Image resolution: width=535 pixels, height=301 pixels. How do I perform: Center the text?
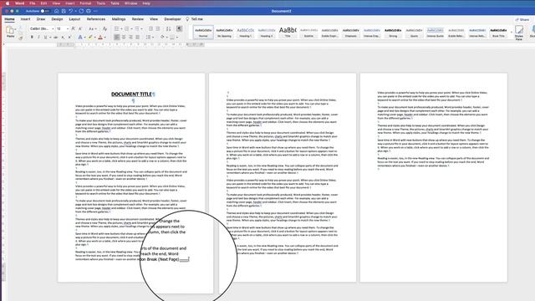click(124, 37)
